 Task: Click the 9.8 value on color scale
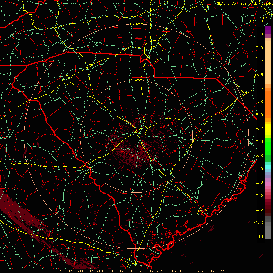[259, 34]
